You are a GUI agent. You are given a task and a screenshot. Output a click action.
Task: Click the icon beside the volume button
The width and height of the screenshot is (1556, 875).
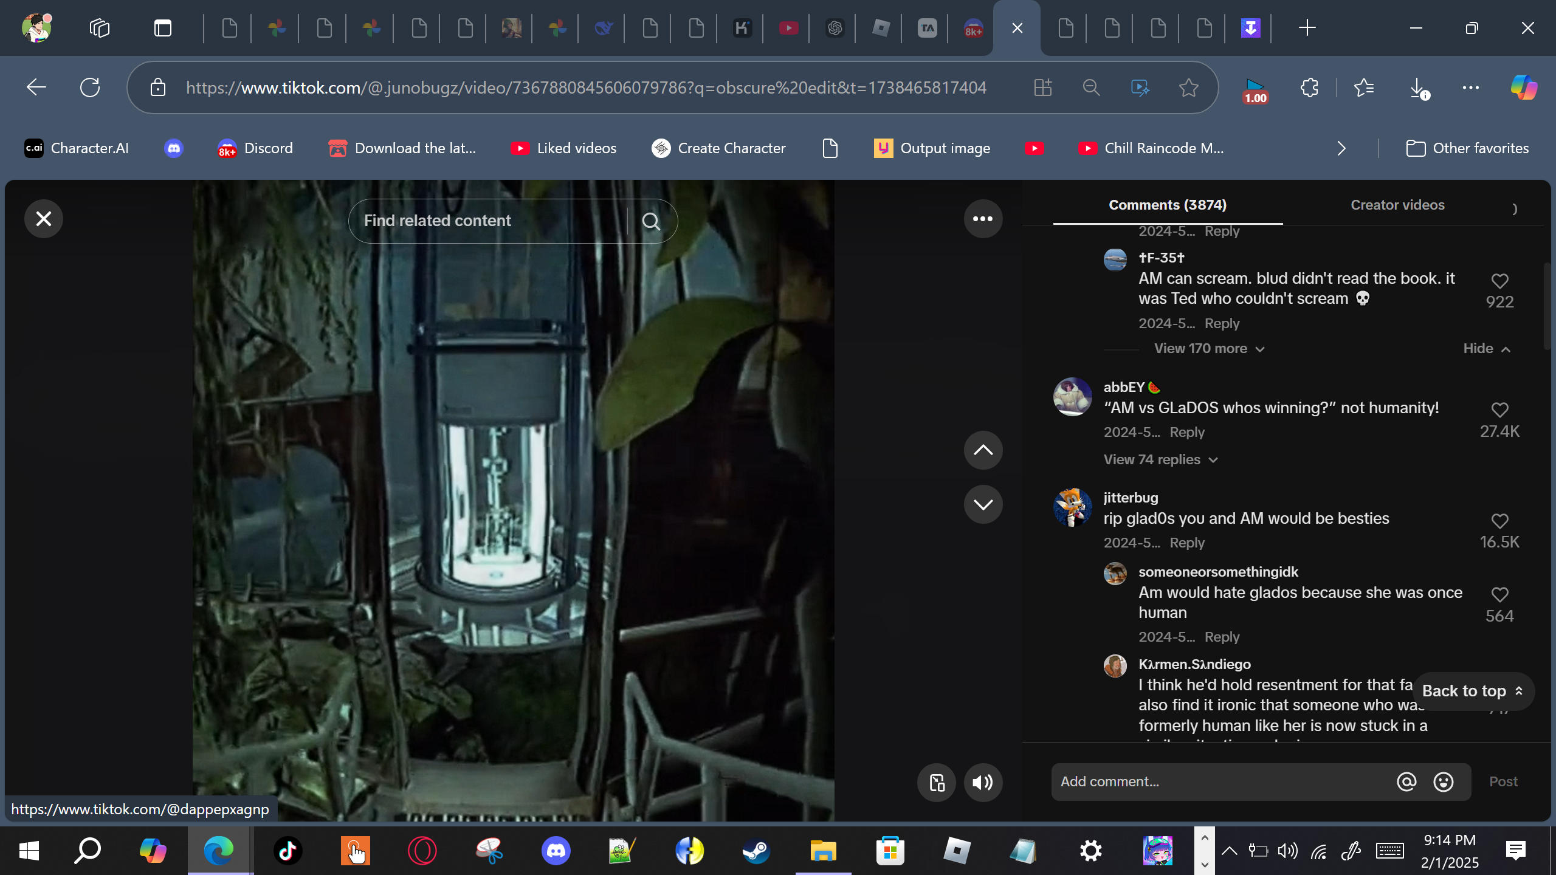937,783
